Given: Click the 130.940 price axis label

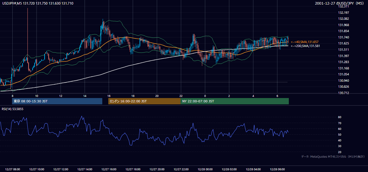Looking at the screenshot, I should [x=344, y=81].
